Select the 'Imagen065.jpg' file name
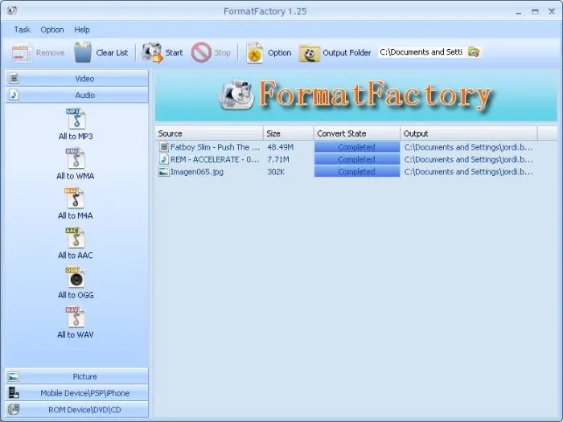Viewport: 563px width, 422px height. coord(197,172)
